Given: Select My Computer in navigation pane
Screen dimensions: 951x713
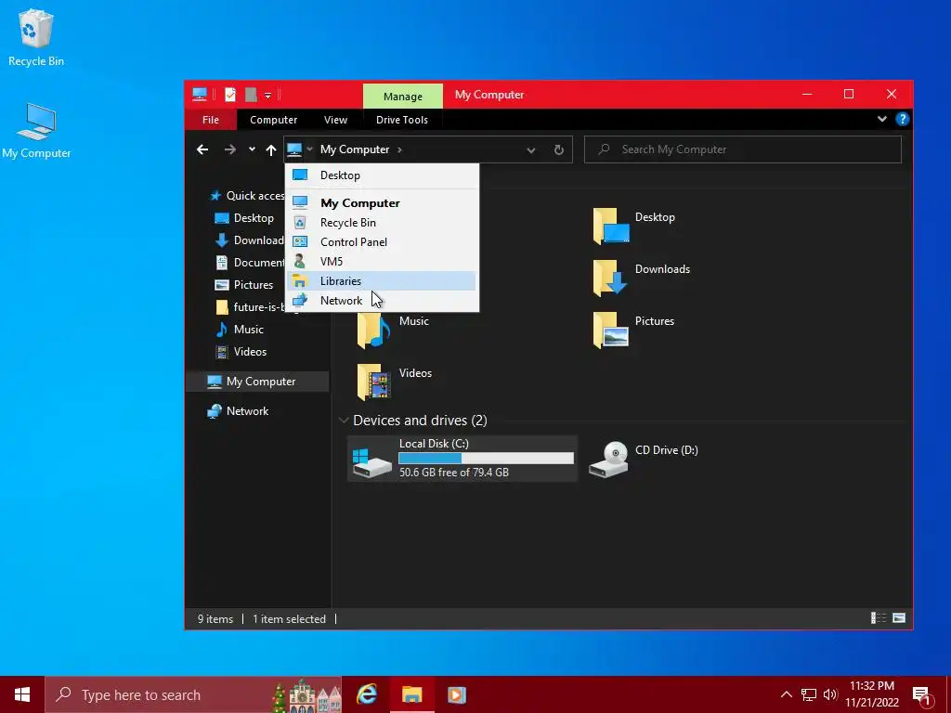Looking at the screenshot, I should [258, 382].
